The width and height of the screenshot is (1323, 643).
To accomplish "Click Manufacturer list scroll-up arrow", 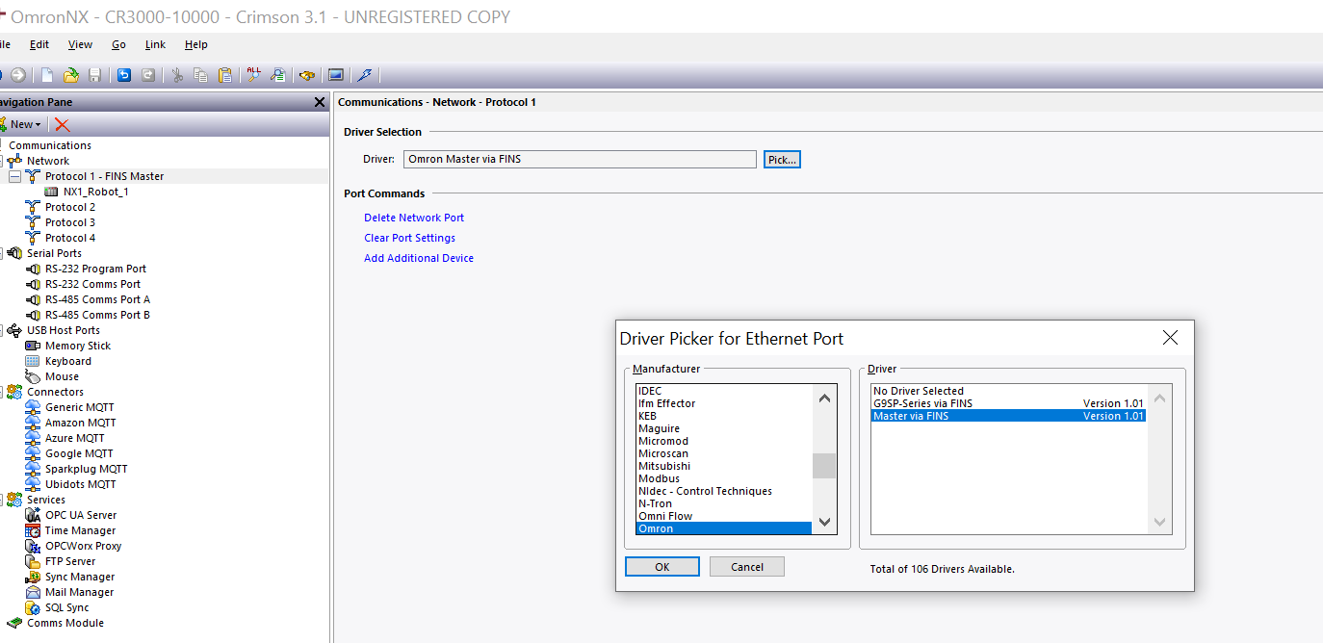I will click(824, 399).
